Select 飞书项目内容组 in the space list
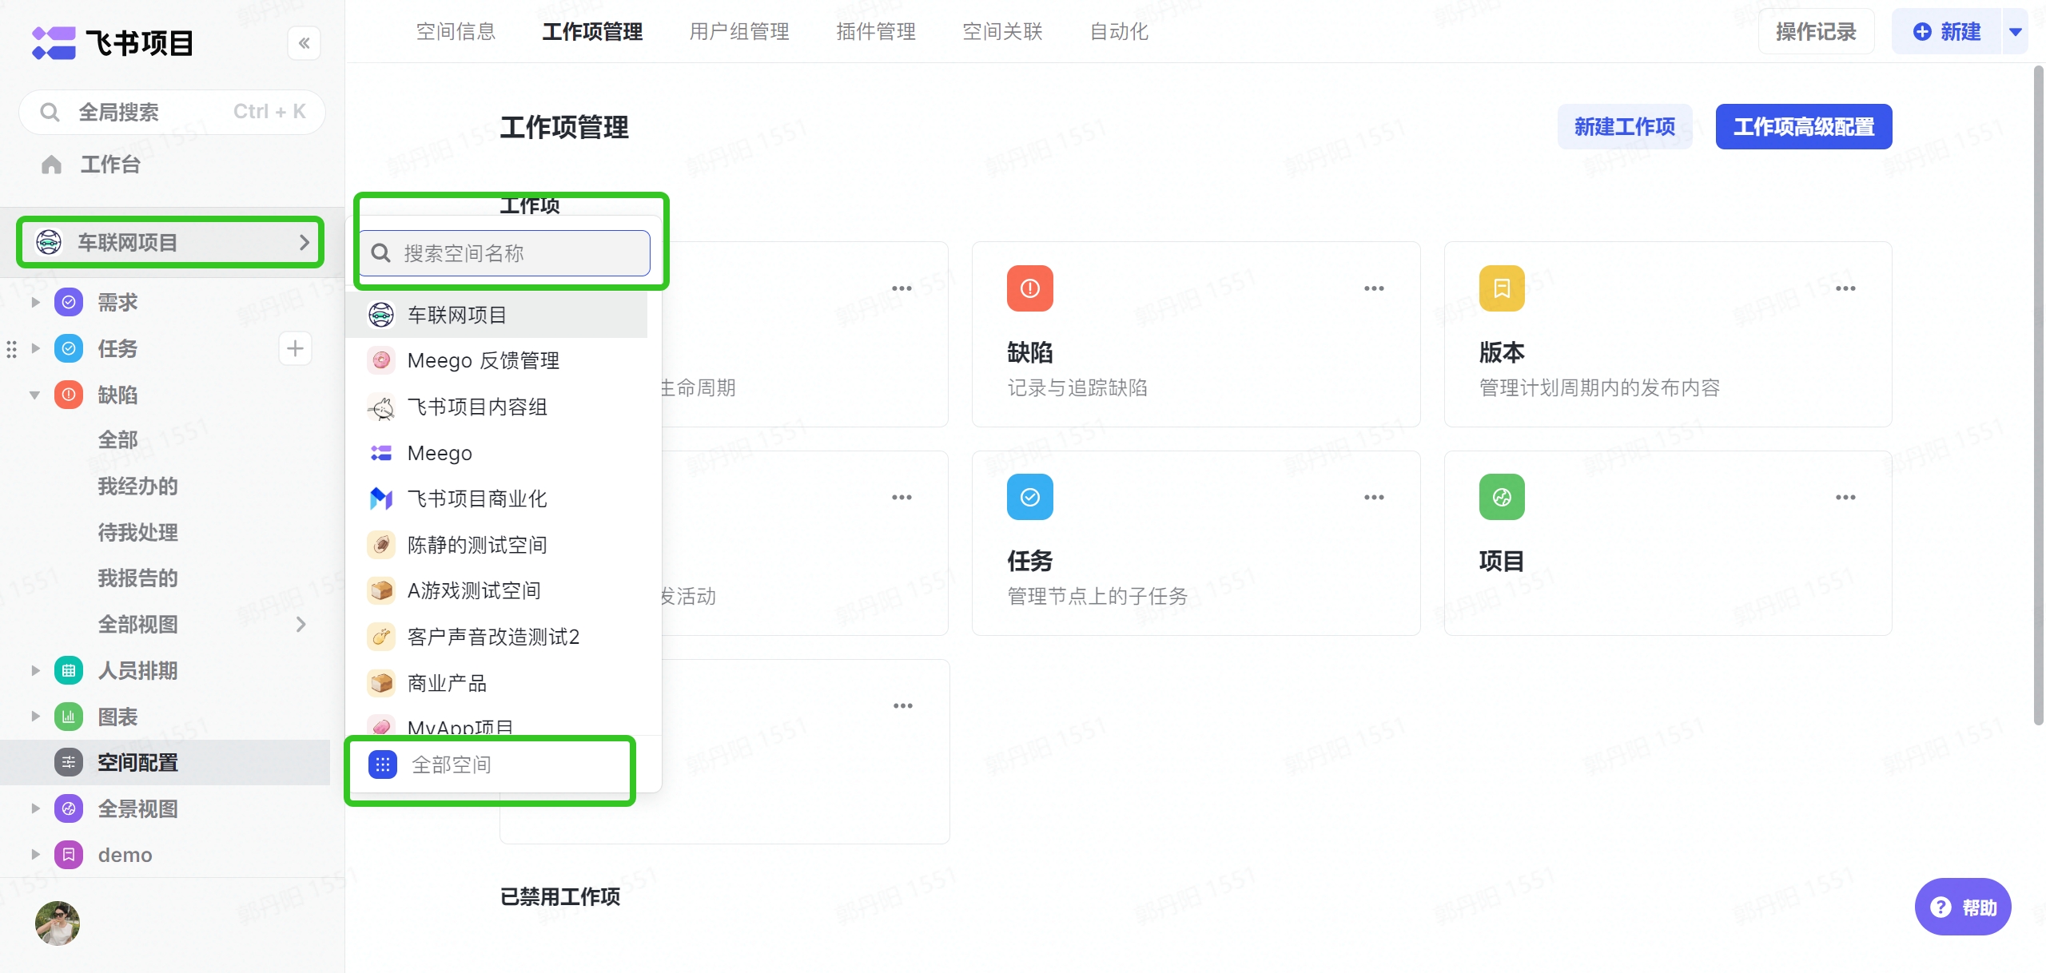The width and height of the screenshot is (2046, 973). (x=496, y=407)
